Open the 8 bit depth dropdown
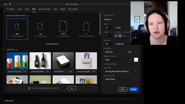Image resolution: width=185 pixels, height=104 pixels. pyautogui.click(x=132, y=52)
